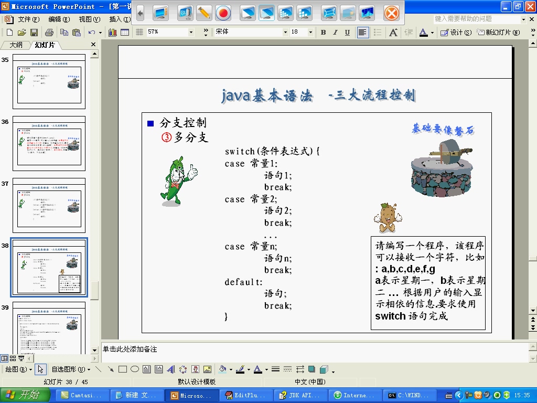Image resolution: width=537 pixels, height=403 pixels.
Task: Click the Paste clipboard icon
Action: (77, 32)
